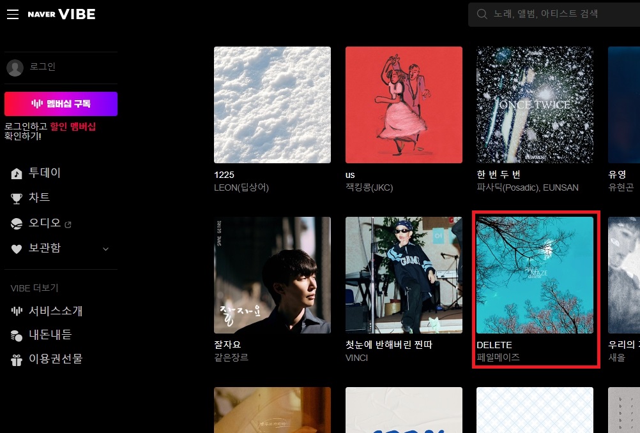
Task: Open the 이용권선물 menu item
Action: coord(56,359)
